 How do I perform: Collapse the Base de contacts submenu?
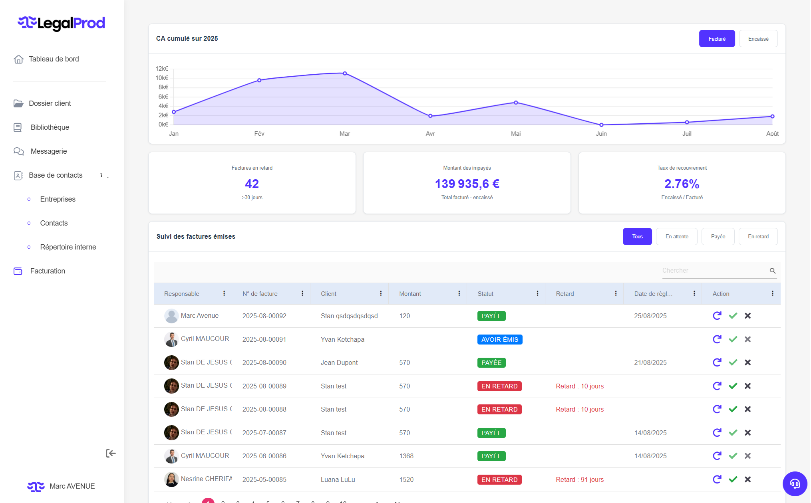click(x=104, y=175)
